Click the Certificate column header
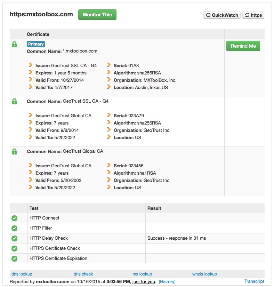The width and height of the screenshot is (274, 287). pos(38,34)
